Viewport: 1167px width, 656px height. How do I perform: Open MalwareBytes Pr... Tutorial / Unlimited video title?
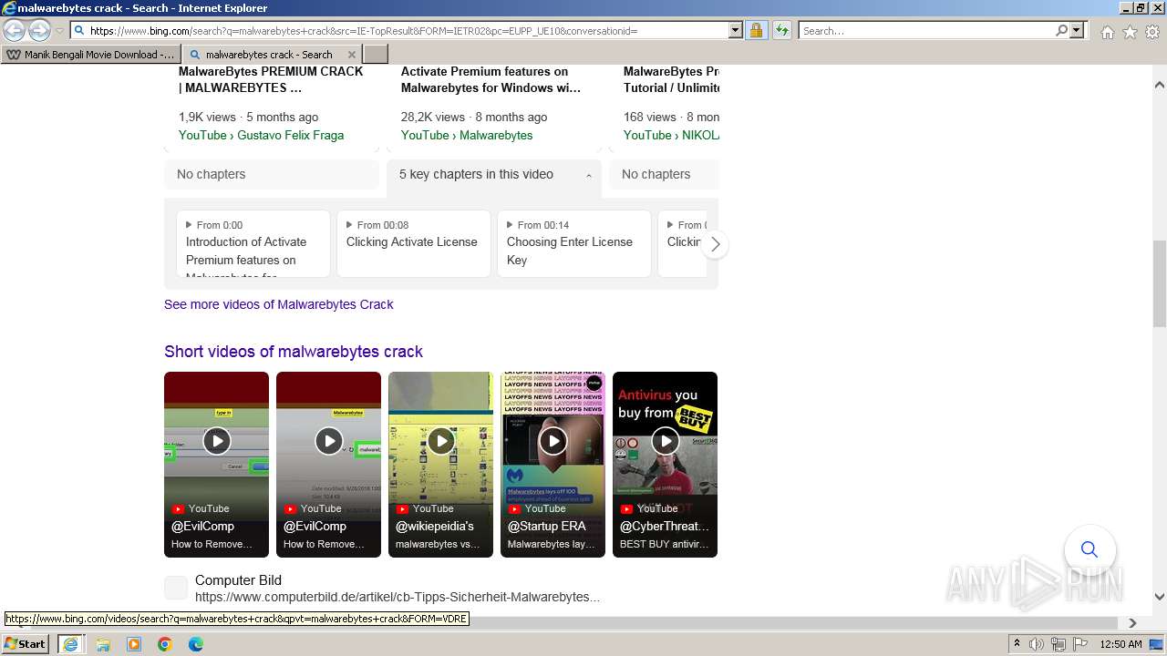tap(671, 80)
